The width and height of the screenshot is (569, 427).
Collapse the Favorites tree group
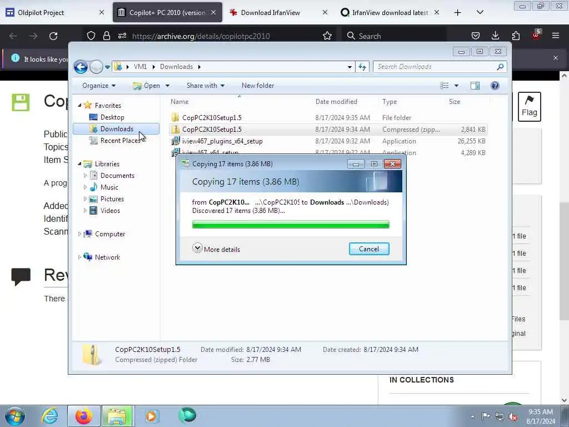pos(80,105)
